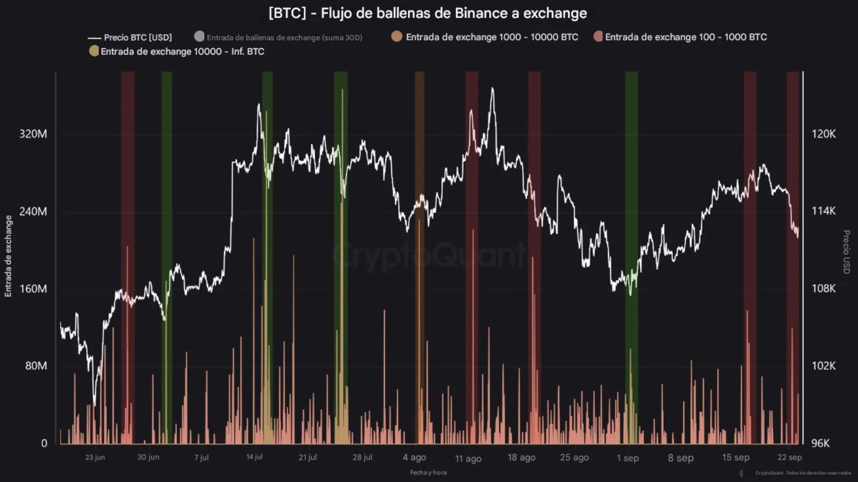The height and width of the screenshot is (482, 858).
Task: Click the yellow legend circle for 10000 - Inf. BTC
Action: (94, 51)
